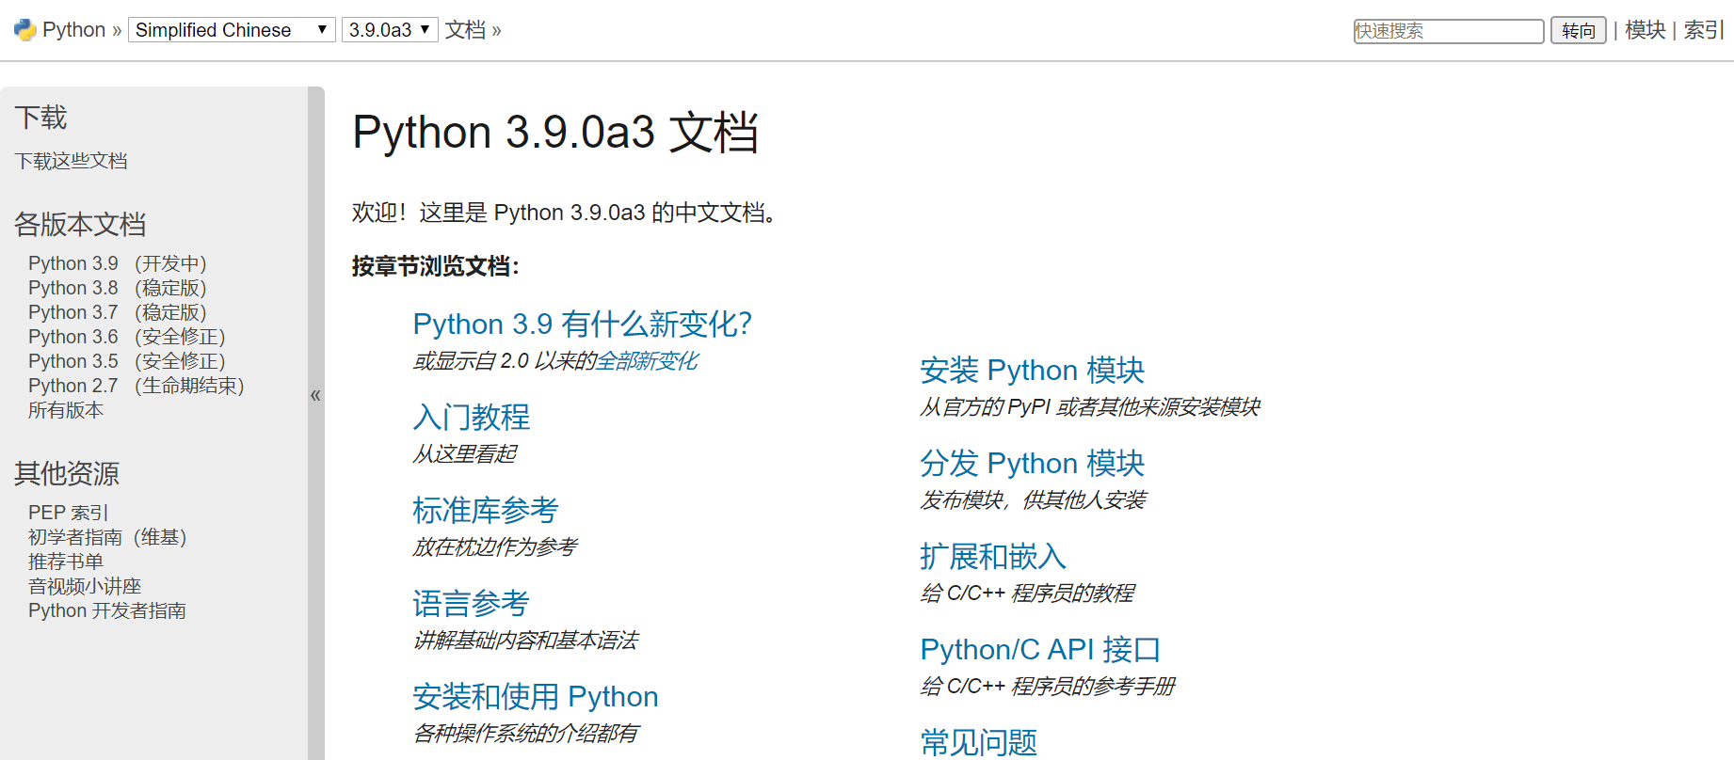Click the 按章节浏览文档 heading text
1734x760 pixels.
point(436,266)
